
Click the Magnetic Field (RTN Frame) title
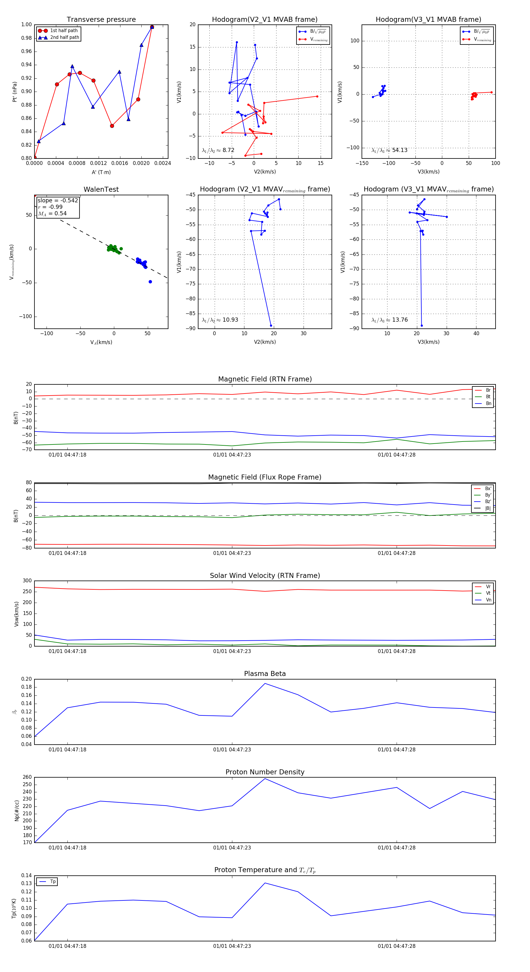coord(265,379)
